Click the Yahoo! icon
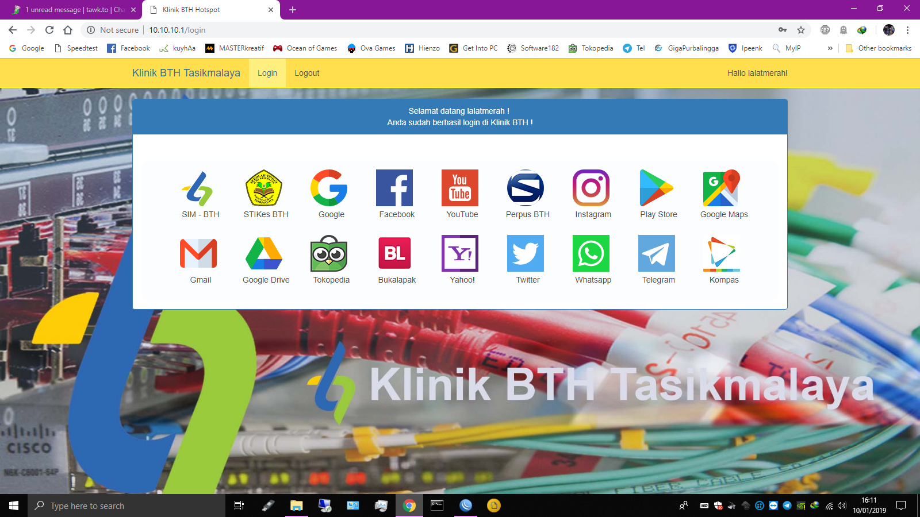Viewport: 920px width, 517px height. pos(460,253)
